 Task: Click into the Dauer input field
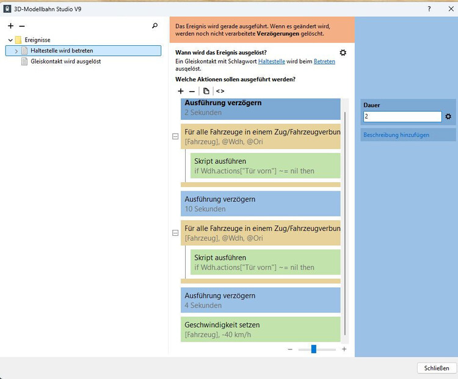[x=402, y=116]
